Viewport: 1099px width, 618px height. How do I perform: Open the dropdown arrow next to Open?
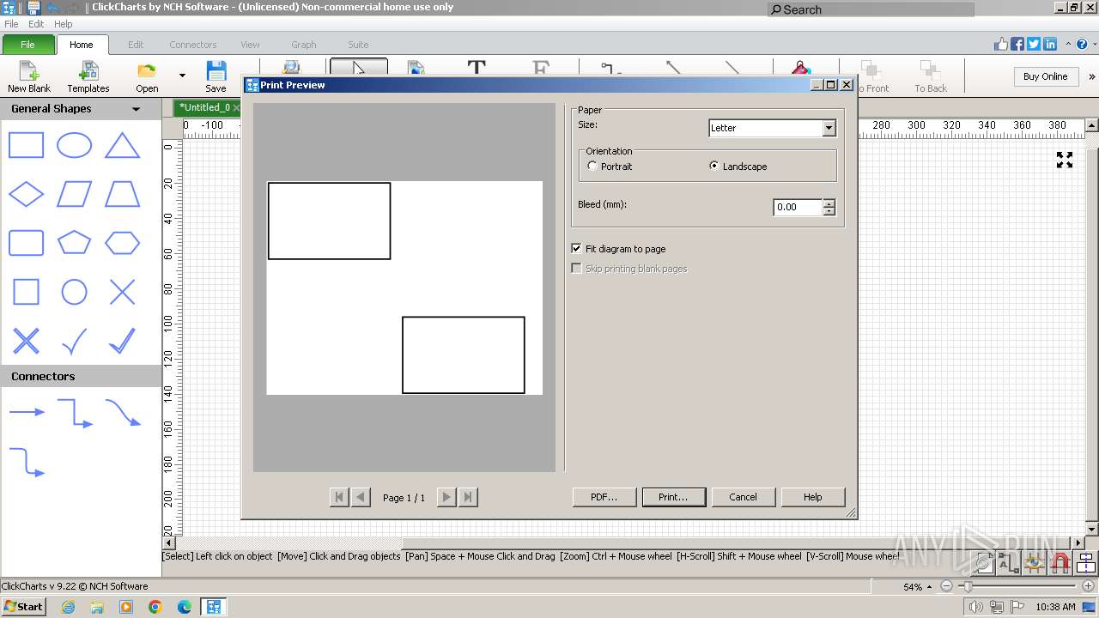click(182, 76)
